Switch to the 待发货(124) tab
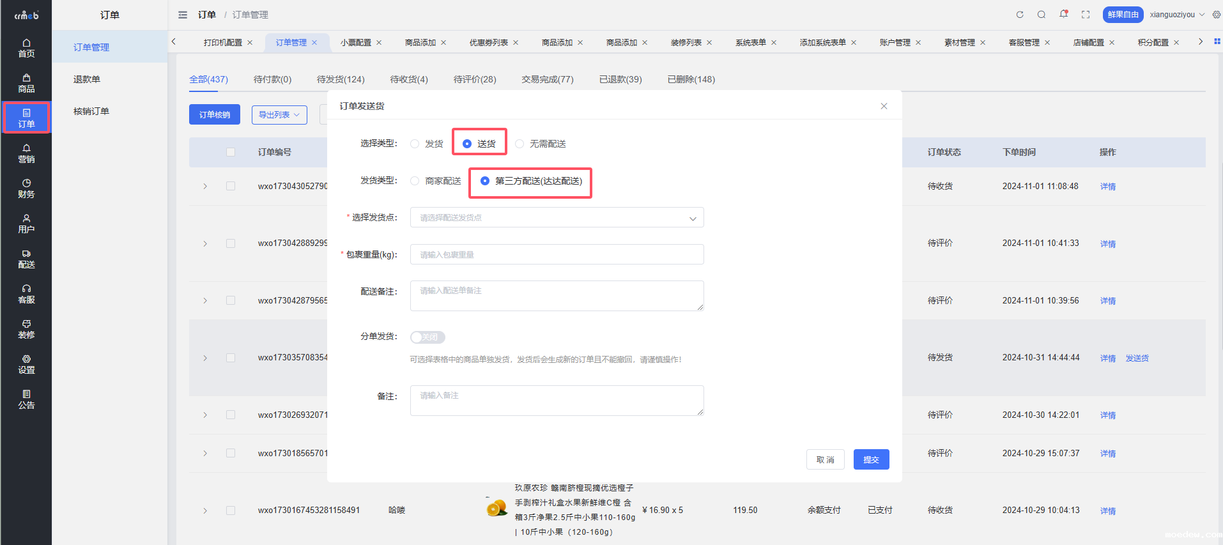1223x545 pixels. (x=341, y=79)
